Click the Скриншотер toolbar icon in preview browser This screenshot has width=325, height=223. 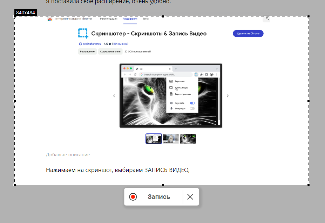pyautogui.click(x=196, y=74)
